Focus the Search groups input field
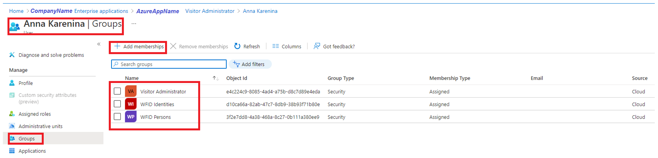658x158 pixels. (x=169, y=64)
